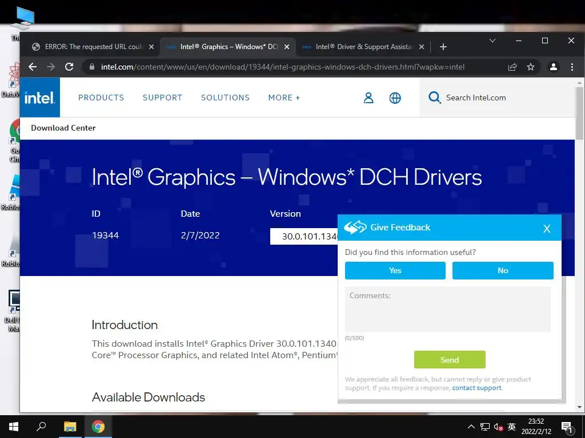Open Intel account sign-in icon

tap(368, 98)
